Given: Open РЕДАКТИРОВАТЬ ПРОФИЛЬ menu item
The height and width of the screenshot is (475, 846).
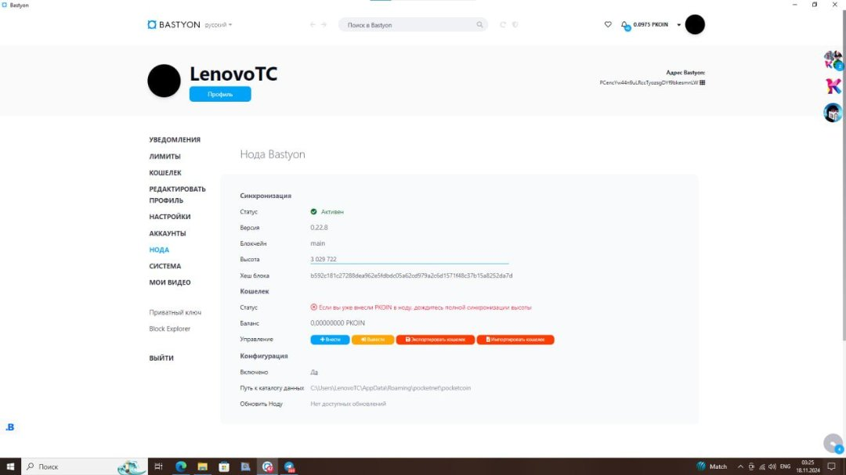Looking at the screenshot, I should pyautogui.click(x=178, y=195).
